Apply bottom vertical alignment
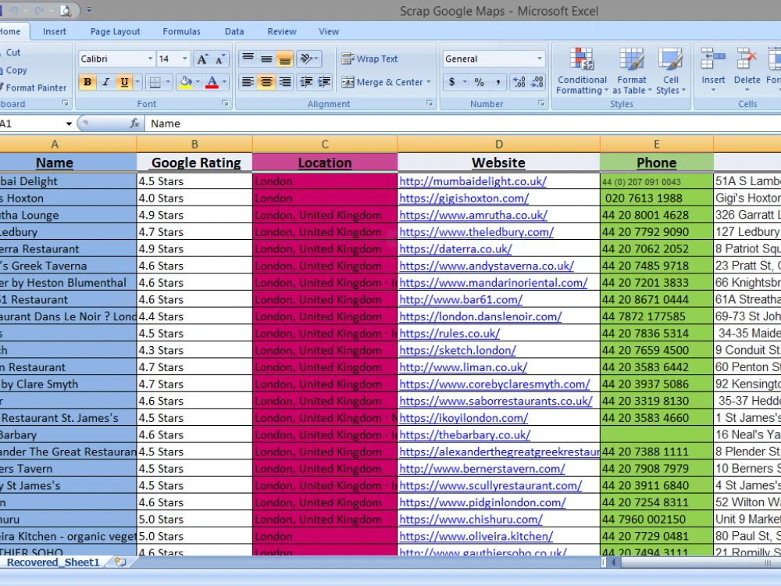 click(x=284, y=59)
